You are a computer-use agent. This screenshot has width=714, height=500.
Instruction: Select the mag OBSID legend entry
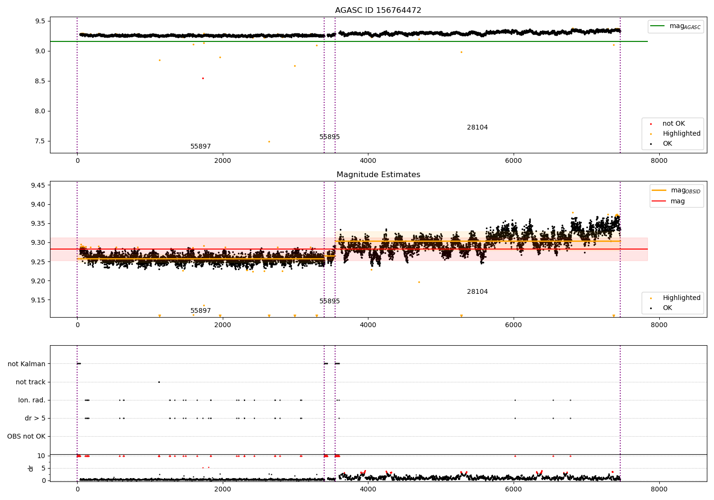(676, 190)
